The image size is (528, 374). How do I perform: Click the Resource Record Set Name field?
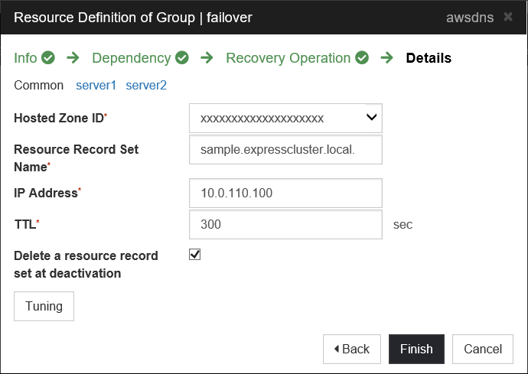point(285,150)
